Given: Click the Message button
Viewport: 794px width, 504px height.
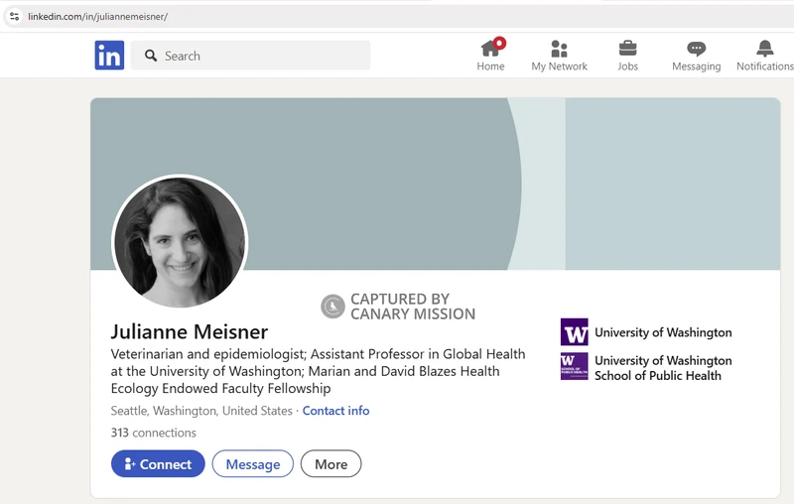Looking at the screenshot, I should click(253, 463).
